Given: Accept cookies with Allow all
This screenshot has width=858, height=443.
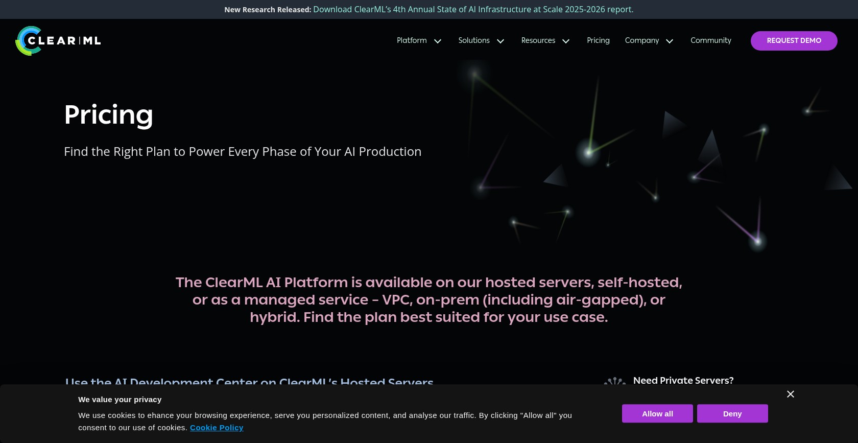Looking at the screenshot, I should coord(657,413).
